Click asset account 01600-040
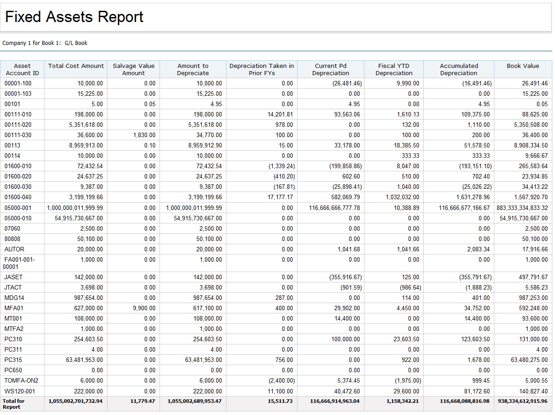Screen dimensions: 555x415 [18, 197]
